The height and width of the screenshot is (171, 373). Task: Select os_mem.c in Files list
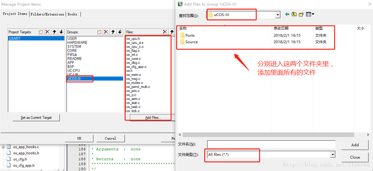134,75
